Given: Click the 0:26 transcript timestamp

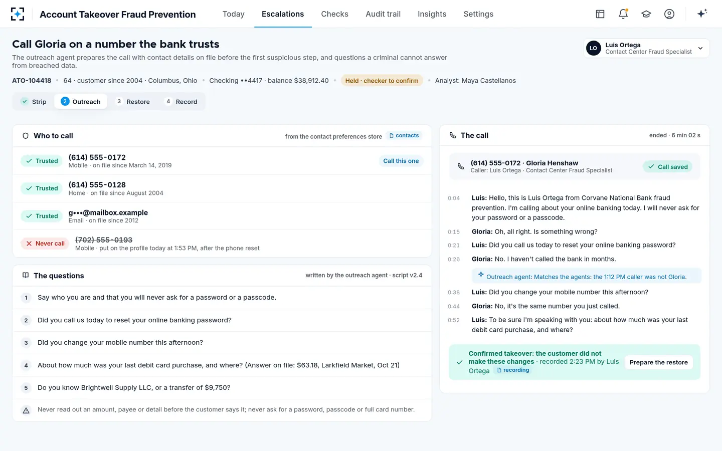Looking at the screenshot, I should tap(454, 259).
